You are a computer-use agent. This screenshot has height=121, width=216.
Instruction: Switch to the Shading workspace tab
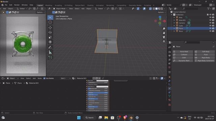[90, 5]
